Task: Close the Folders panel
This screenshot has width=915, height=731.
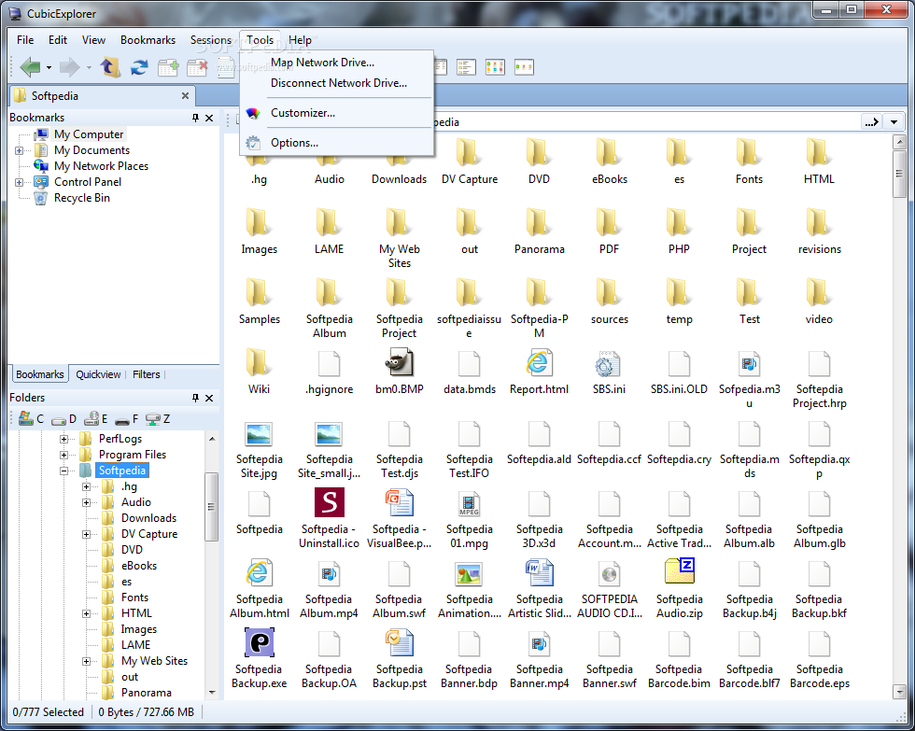Action: pos(209,398)
